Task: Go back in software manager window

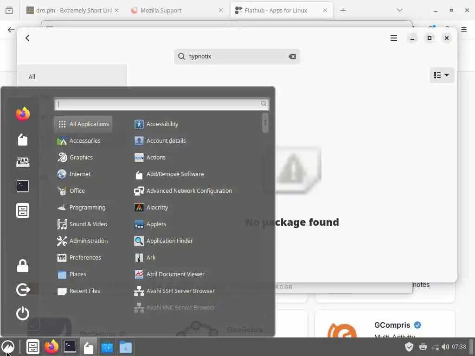Action: click(27, 38)
